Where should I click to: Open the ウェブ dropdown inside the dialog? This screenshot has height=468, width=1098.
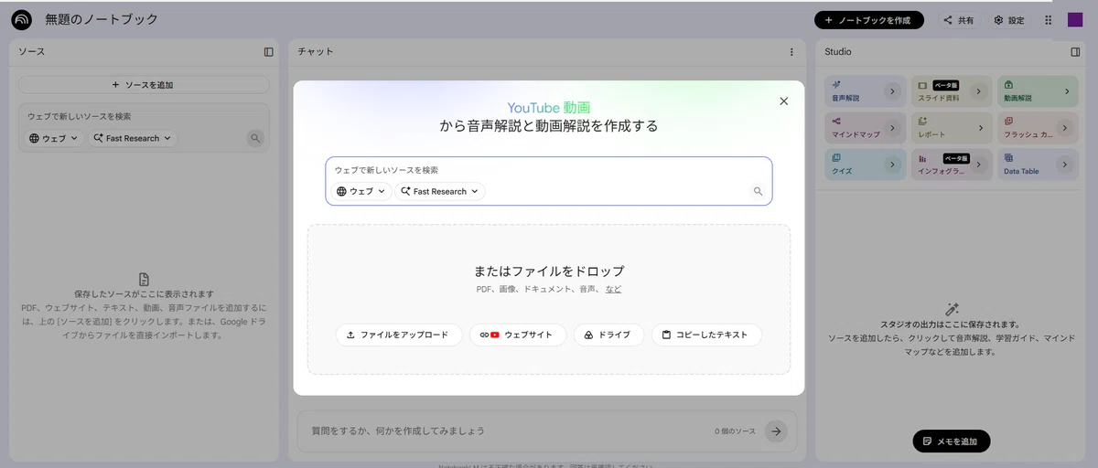click(x=361, y=192)
